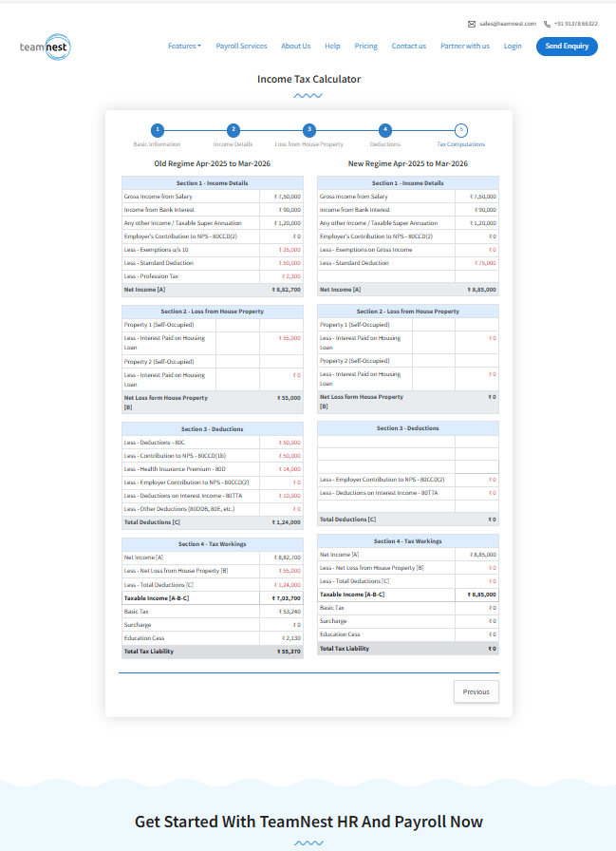
Task: Open the Contact us page
Action: (408, 47)
